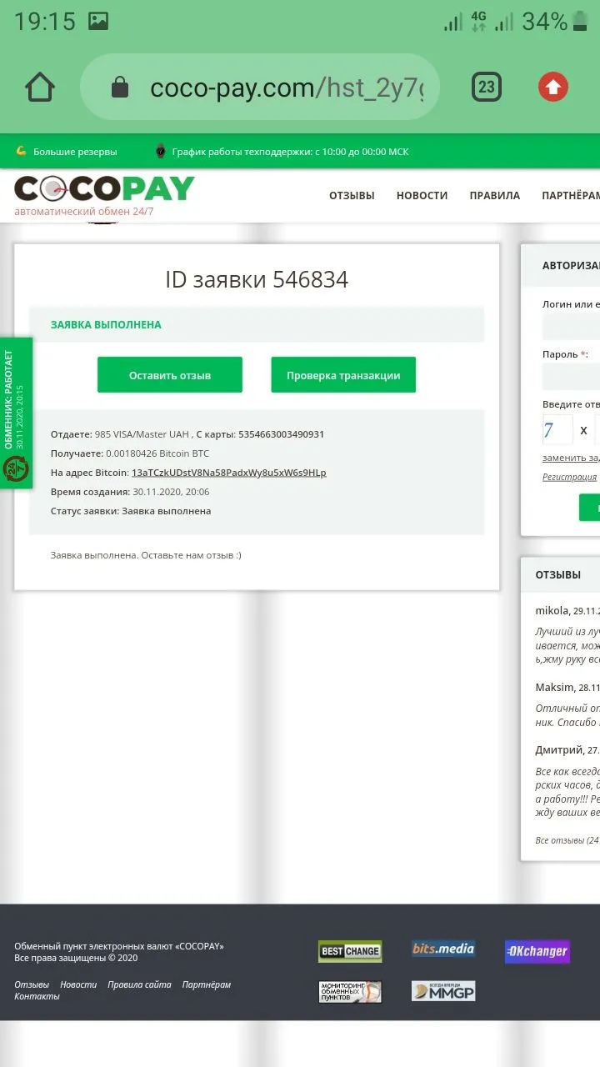The width and height of the screenshot is (600, 1067).
Task: Open the OKchanger badge
Action: tap(537, 951)
